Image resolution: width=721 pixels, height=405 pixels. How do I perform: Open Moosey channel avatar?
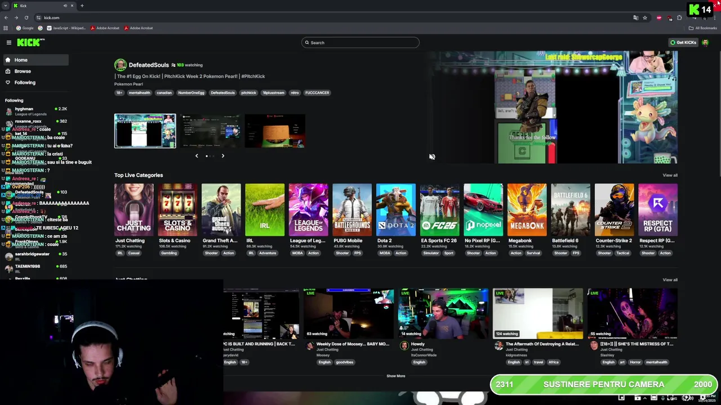tap(310, 346)
